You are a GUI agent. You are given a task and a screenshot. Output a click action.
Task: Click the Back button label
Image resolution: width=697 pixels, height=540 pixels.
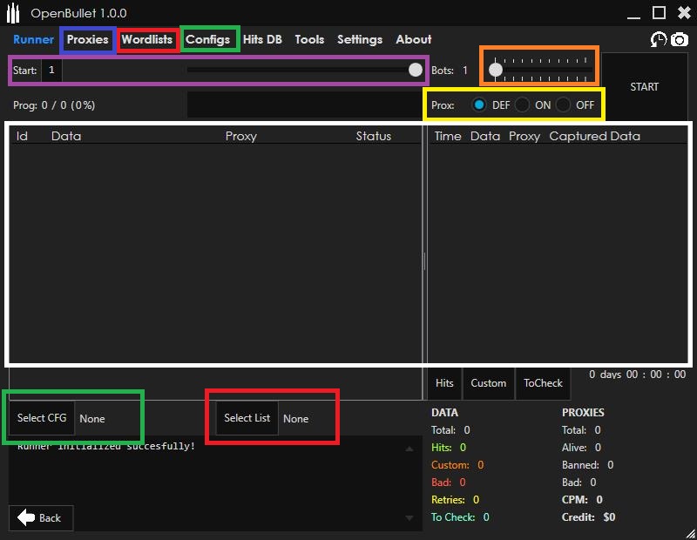pos(50,517)
